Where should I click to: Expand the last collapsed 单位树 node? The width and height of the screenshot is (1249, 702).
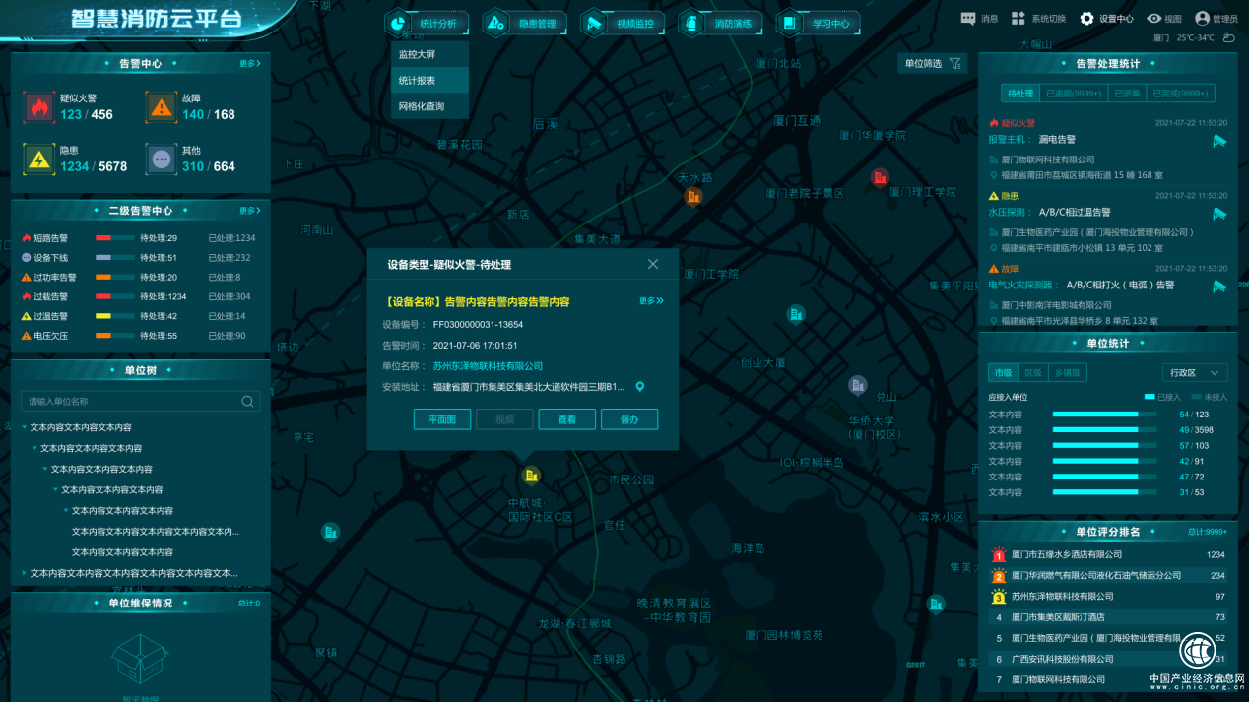pos(25,573)
